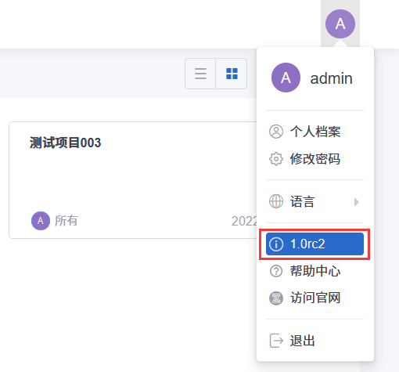Screen dimensions: 399x372
Task: Visit the 访问官网 link
Action: (315, 298)
